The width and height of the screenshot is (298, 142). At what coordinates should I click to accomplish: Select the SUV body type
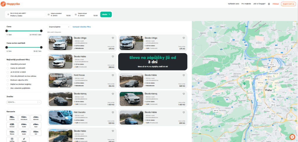36,132
